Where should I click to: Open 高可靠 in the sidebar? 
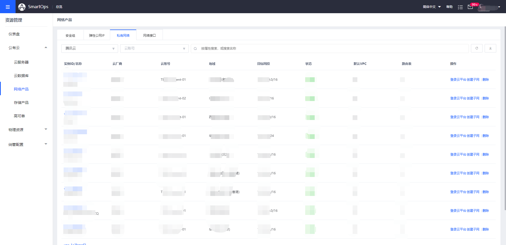coord(19,116)
